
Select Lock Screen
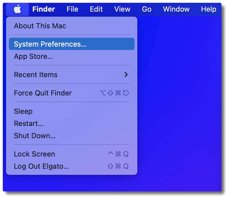(34, 154)
